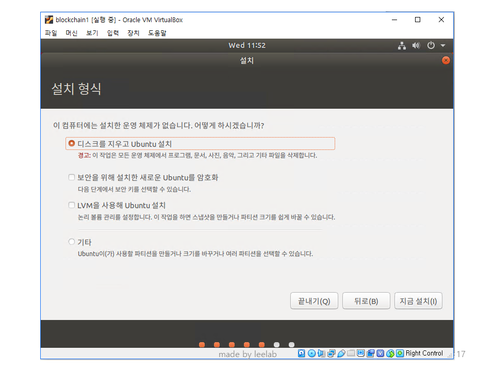Click Ubuntu network icon in top panel
Screen dimensions: 495x371
[402, 46]
